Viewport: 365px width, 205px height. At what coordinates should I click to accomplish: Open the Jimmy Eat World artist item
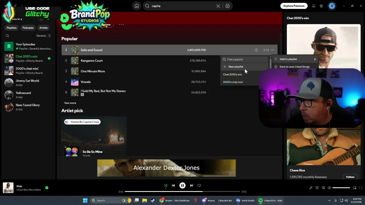coord(28,83)
